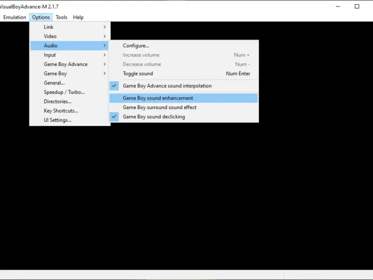373x280 pixels.
Task: Open Speedup / Turbo... settings
Action: tap(69, 92)
